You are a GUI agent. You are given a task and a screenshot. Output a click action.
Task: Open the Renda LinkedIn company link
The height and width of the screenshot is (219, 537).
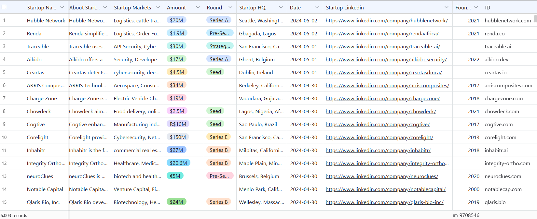pos(382,33)
